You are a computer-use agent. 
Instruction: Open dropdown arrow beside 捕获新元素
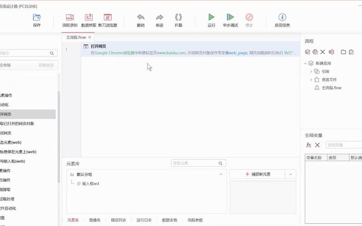pyautogui.click(x=291, y=174)
